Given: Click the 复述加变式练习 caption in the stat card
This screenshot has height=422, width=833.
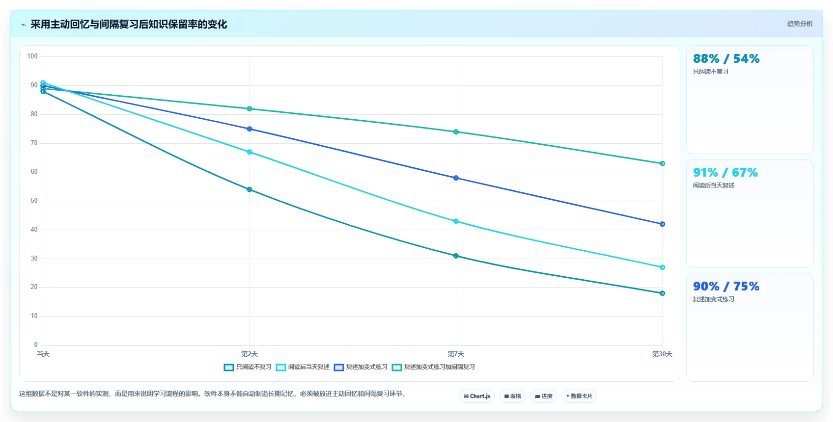Looking at the screenshot, I should click(x=713, y=299).
